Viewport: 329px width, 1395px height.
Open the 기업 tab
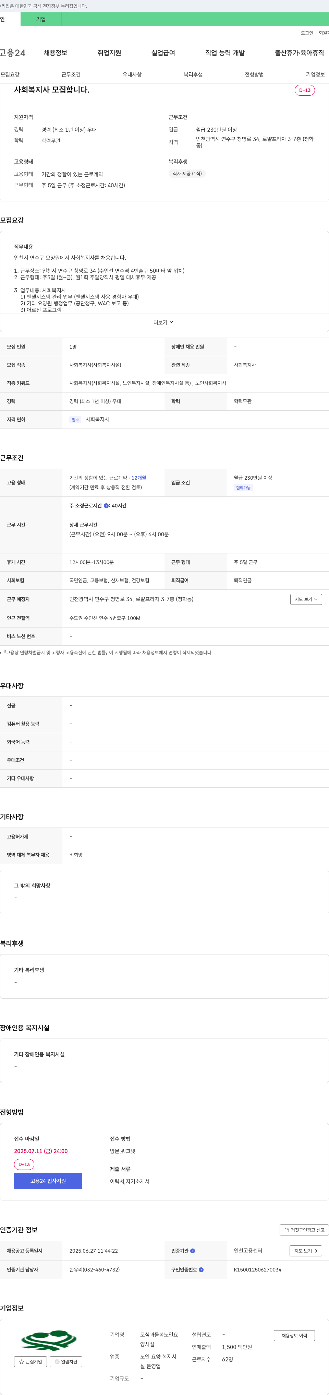coord(41,19)
